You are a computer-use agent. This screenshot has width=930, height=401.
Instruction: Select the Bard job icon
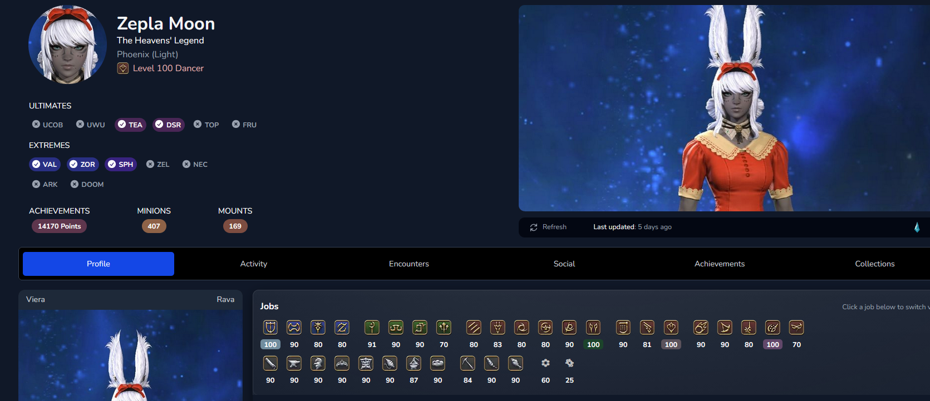coord(623,327)
